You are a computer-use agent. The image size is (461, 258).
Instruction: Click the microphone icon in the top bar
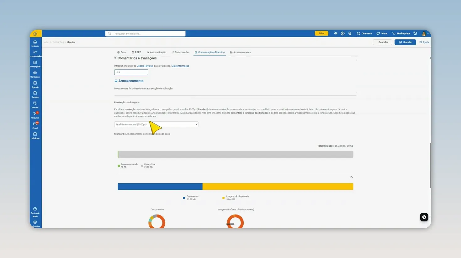(350, 33)
